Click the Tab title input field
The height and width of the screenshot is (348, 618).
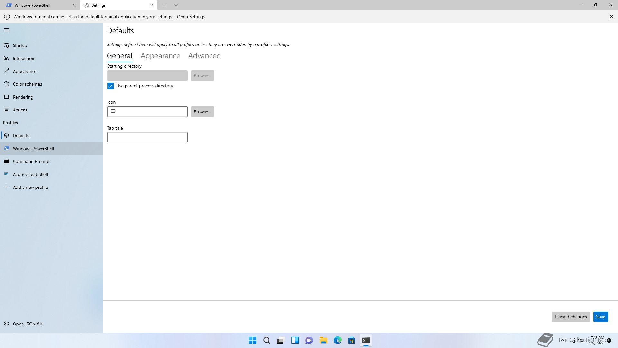coord(147,137)
